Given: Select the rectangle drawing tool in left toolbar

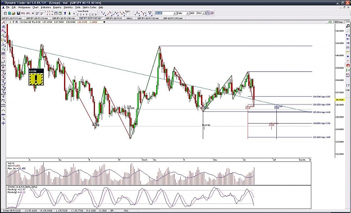Looking at the screenshot, I should coord(3,58).
